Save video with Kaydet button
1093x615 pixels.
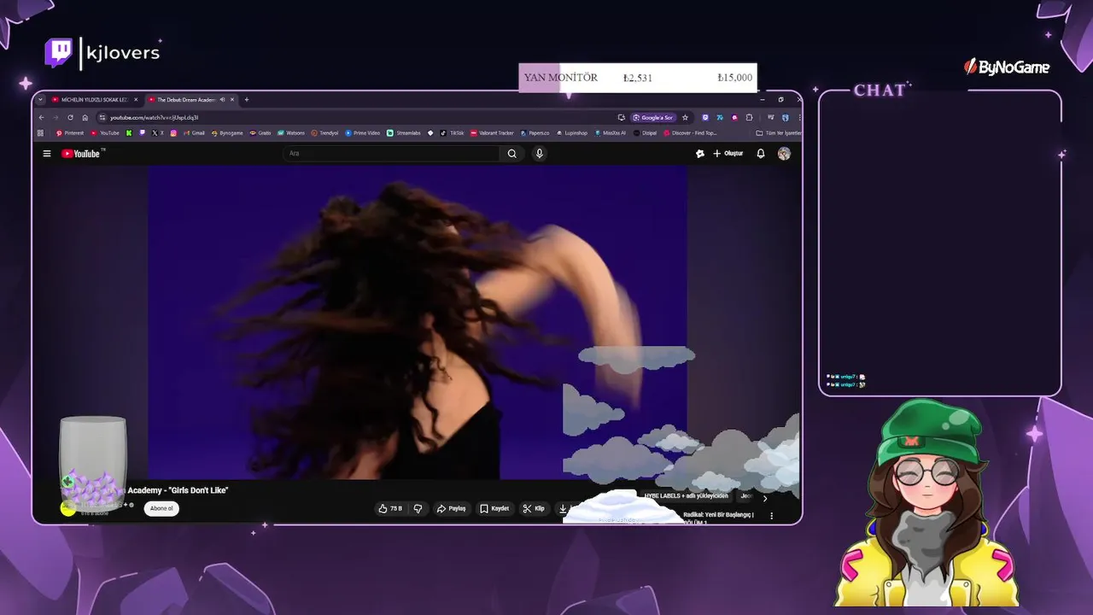[494, 508]
